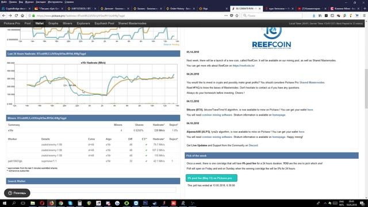368x207 pixels.
Task: Click the browser address bar URL
Action: (80, 16)
